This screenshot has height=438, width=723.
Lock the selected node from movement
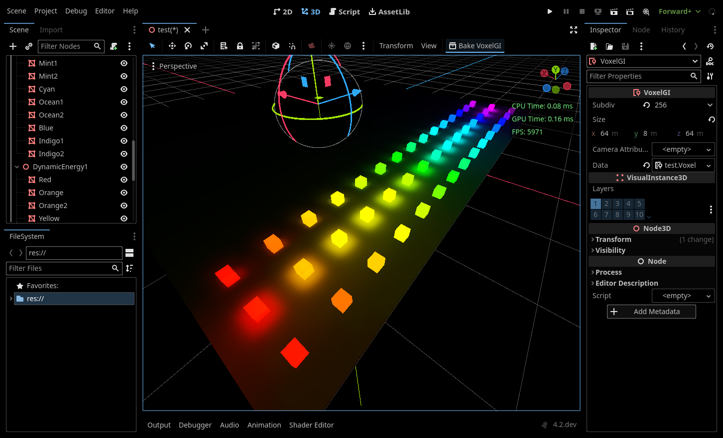tap(240, 46)
